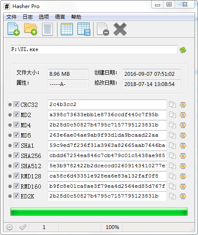This screenshot has height=235, width=198.
Task: Click the gray dot beside SHA512
Action: click(10, 166)
